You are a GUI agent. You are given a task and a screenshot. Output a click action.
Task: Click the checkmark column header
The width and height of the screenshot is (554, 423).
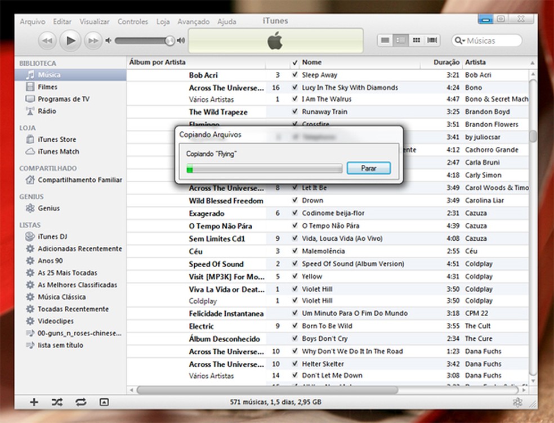click(x=294, y=62)
